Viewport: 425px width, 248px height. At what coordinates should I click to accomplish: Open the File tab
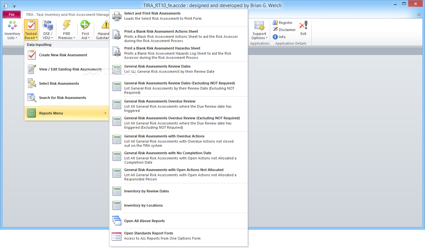(x=12, y=15)
